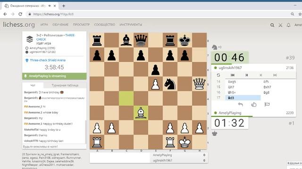The width and height of the screenshot is (302, 169).
Task: Click the white queen on h5
Action: click(x=199, y=84)
